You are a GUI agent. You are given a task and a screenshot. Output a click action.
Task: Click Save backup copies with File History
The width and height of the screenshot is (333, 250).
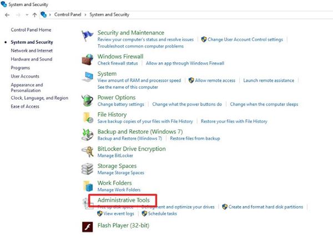tap(145, 121)
